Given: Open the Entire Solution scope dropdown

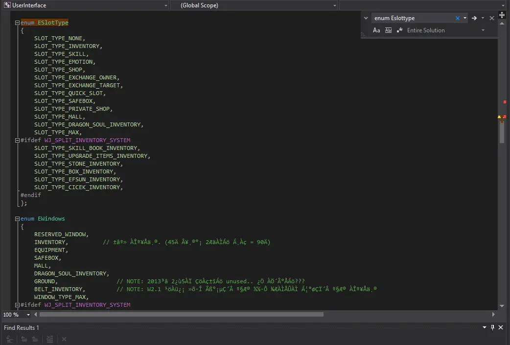Looking at the screenshot, I should (x=482, y=30).
